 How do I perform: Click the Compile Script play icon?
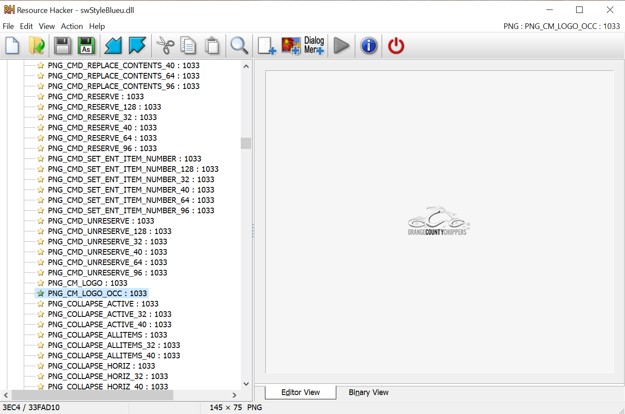[x=341, y=45]
